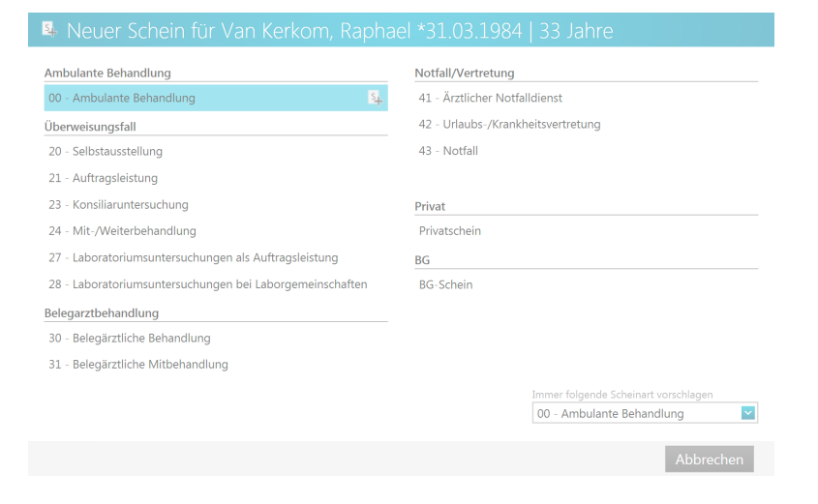Click the 'Immer folgende Scheinart vorschlagen' combo box field

[x=645, y=413]
